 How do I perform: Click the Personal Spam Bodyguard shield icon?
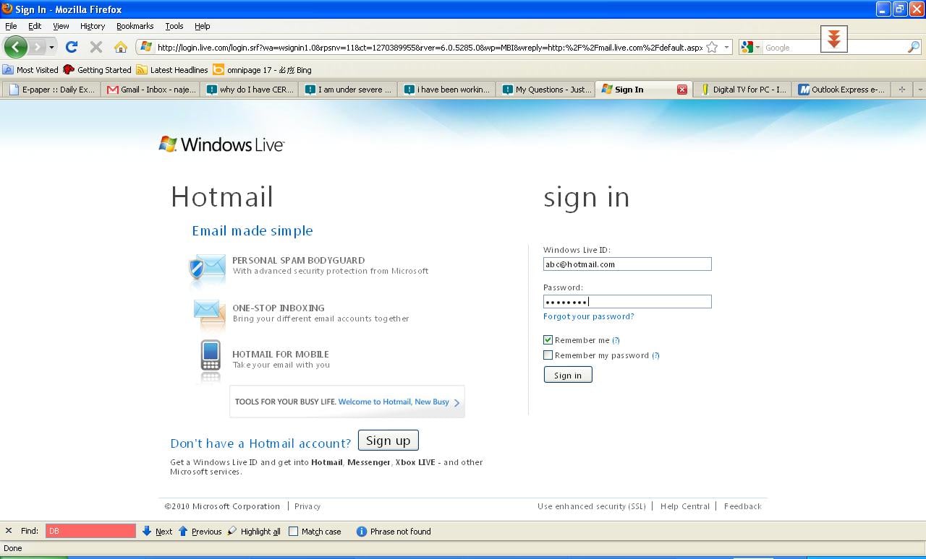[x=207, y=267]
